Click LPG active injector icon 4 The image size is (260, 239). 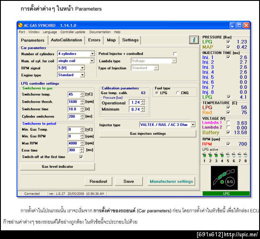tap(222, 155)
